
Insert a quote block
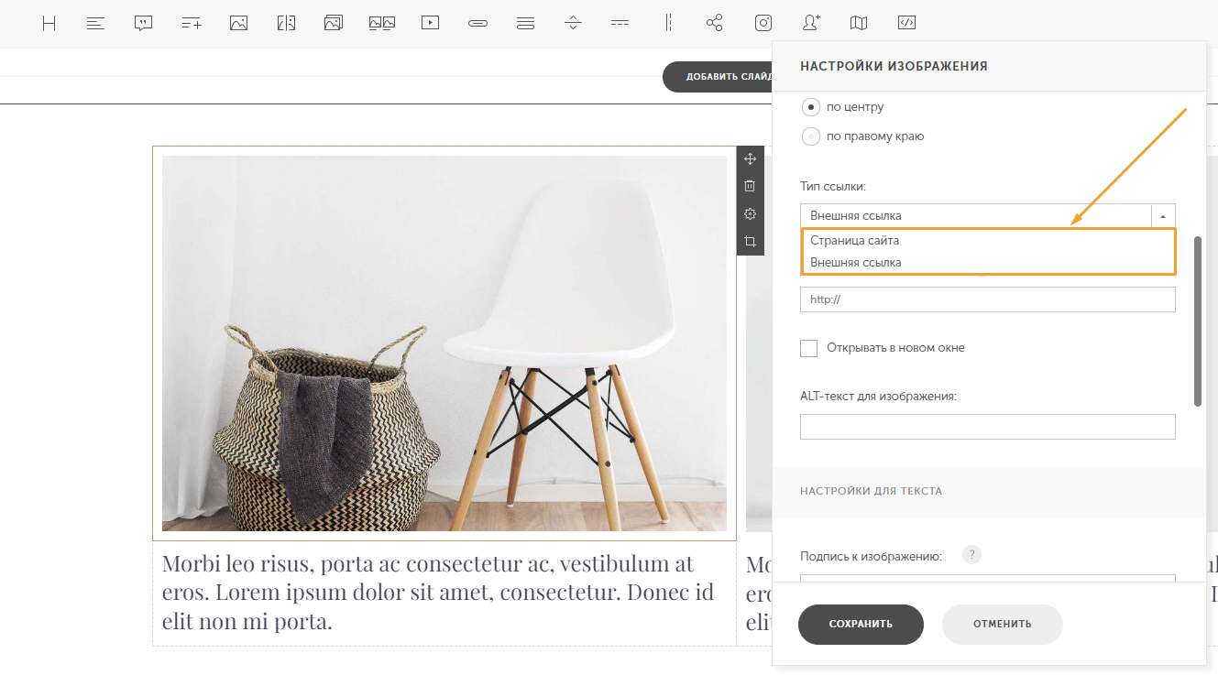[x=143, y=24]
